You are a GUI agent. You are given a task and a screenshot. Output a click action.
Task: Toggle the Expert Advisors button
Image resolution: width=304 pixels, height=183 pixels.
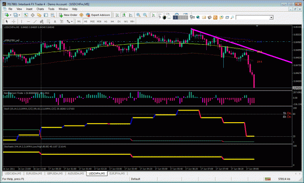click(x=98, y=15)
